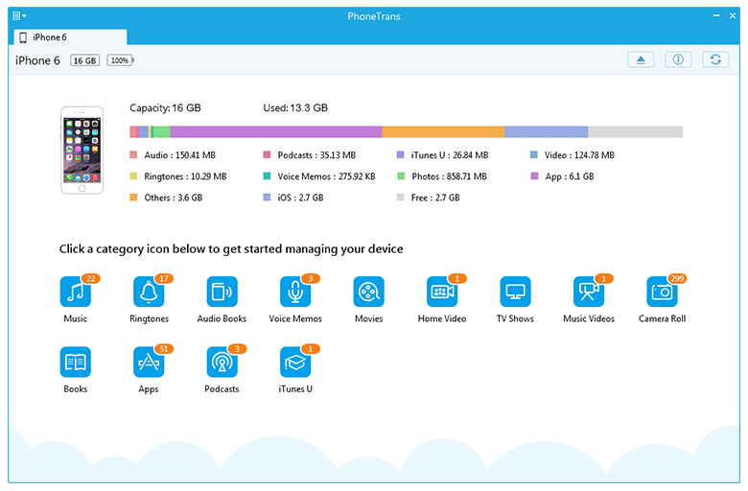Click the Audio legend color swatch
The image size is (748, 491).
pyautogui.click(x=133, y=155)
